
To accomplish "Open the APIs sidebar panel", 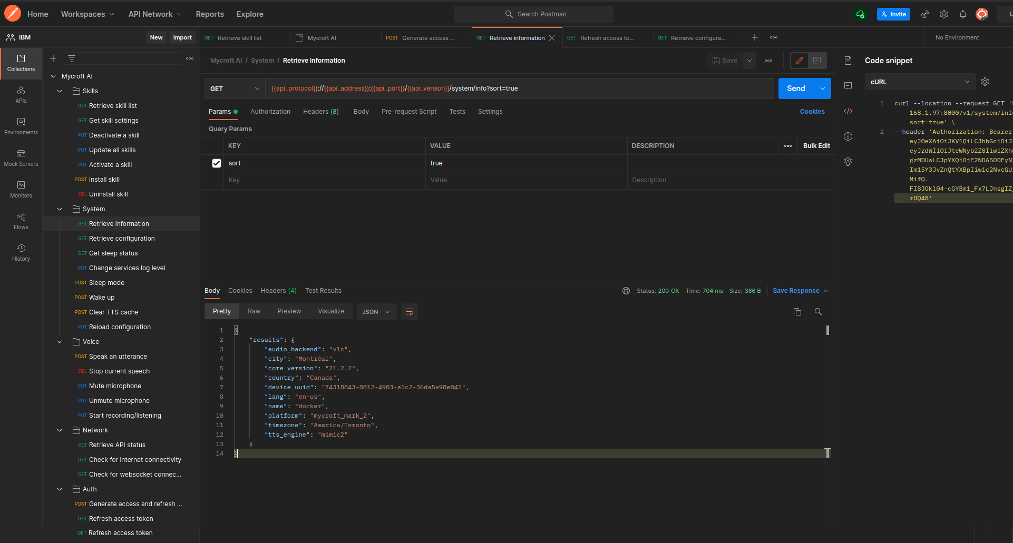I will point(21,95).
